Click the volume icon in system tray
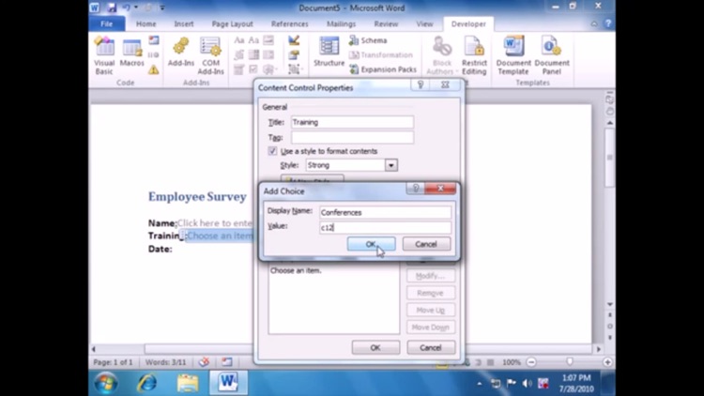This screenshot has height=396, width=704. 528,383
